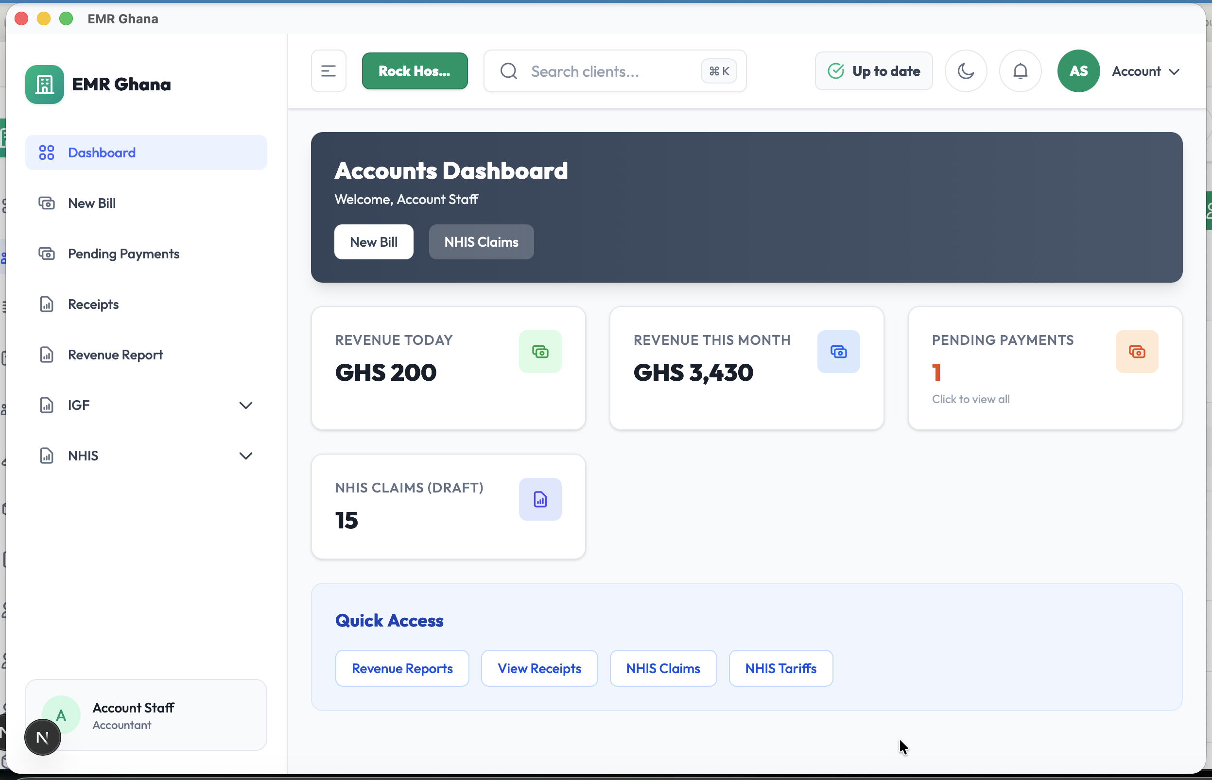Click the revenue wallet icon on Revenue Today card
The image size is (1212, 780).
pos(540,352)
